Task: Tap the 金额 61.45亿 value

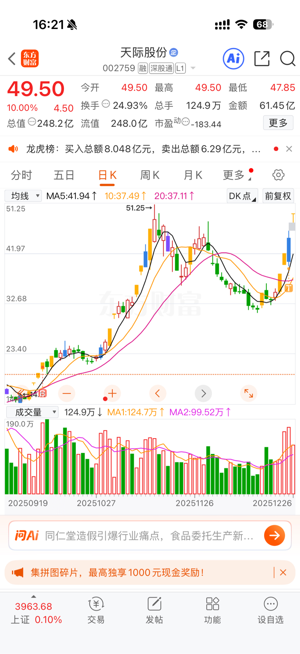Action: point(277,105)
